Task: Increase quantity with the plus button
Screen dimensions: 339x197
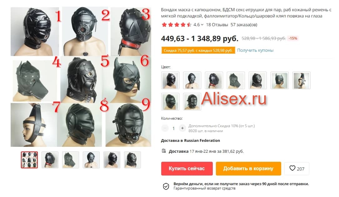Action: 182,128
